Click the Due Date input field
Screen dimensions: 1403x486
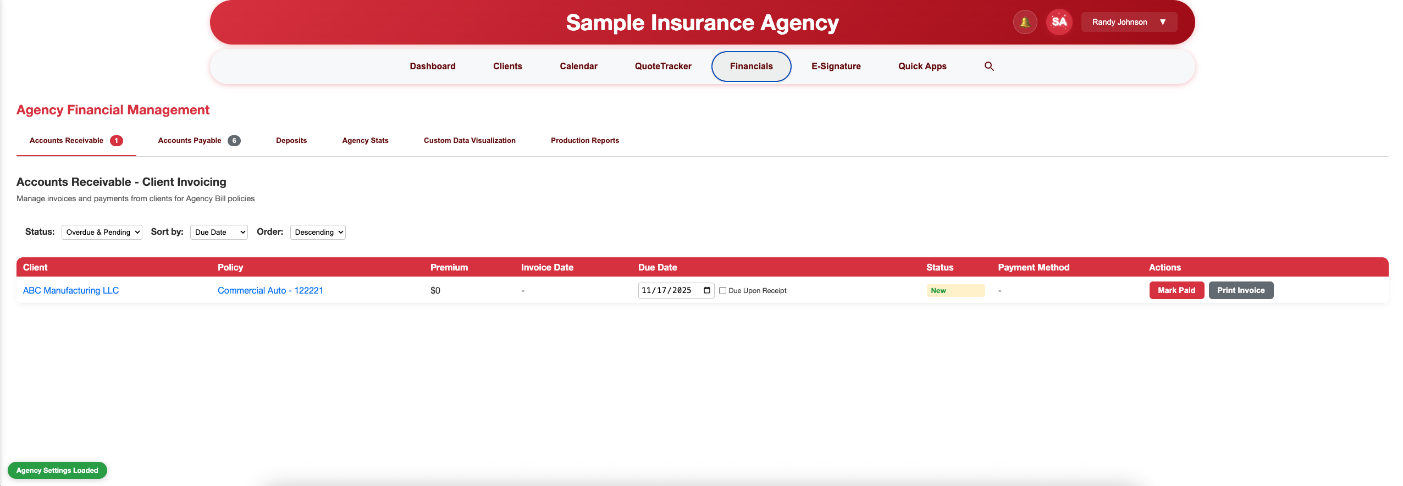[667, 290]
